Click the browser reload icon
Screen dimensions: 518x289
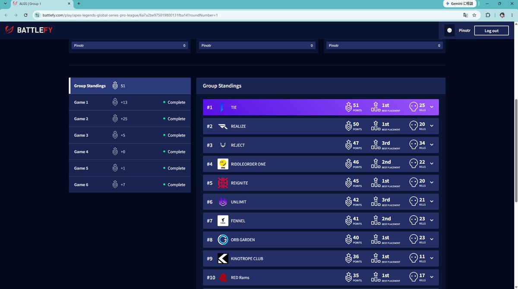[x=25, y=15]
